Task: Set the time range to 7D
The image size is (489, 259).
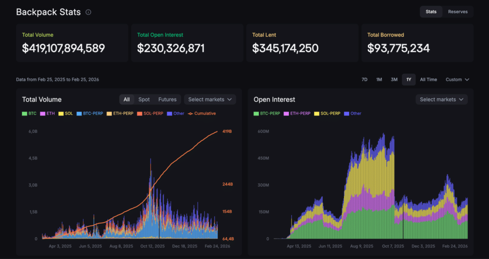Action: (x=364, y=80)
